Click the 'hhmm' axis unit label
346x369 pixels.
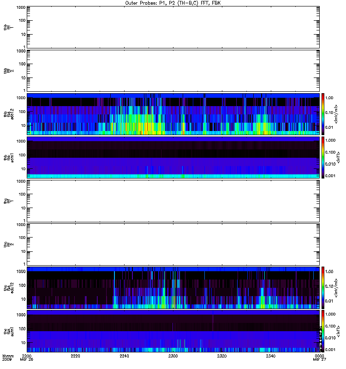click(8, 356)
